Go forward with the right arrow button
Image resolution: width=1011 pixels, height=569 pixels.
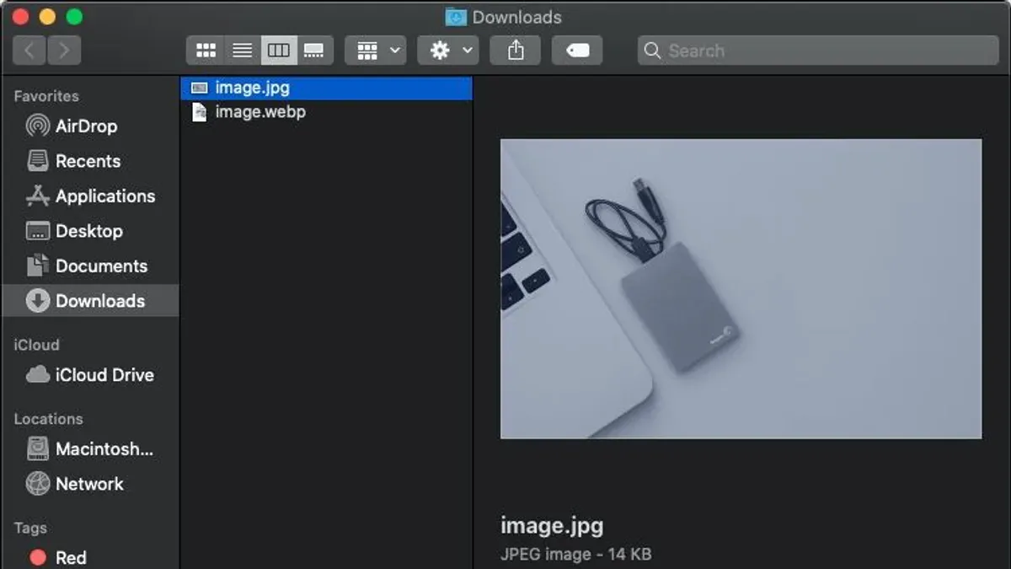click(64, 51)
